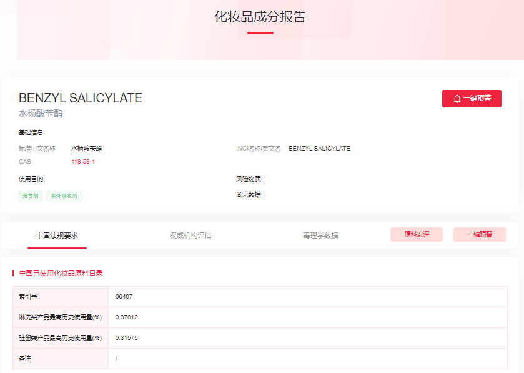
Task: Select the 索引号 value 06407
Action: coord(124,297)
